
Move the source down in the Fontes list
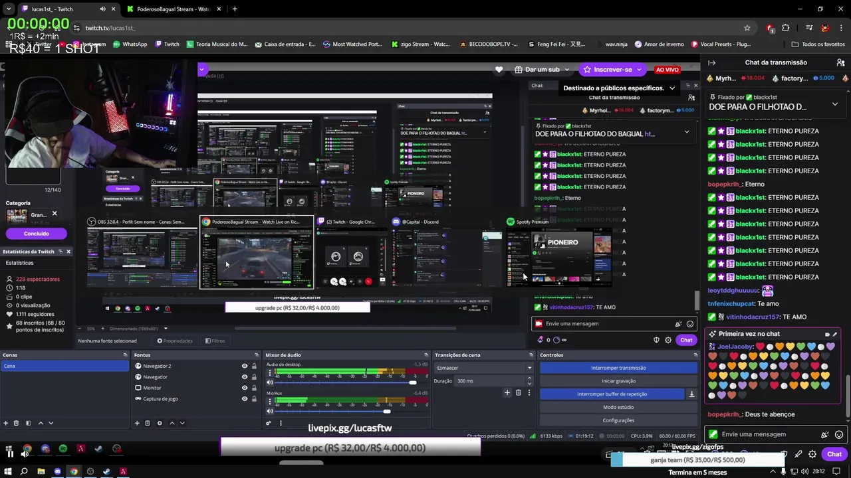(x=182, y=423)
